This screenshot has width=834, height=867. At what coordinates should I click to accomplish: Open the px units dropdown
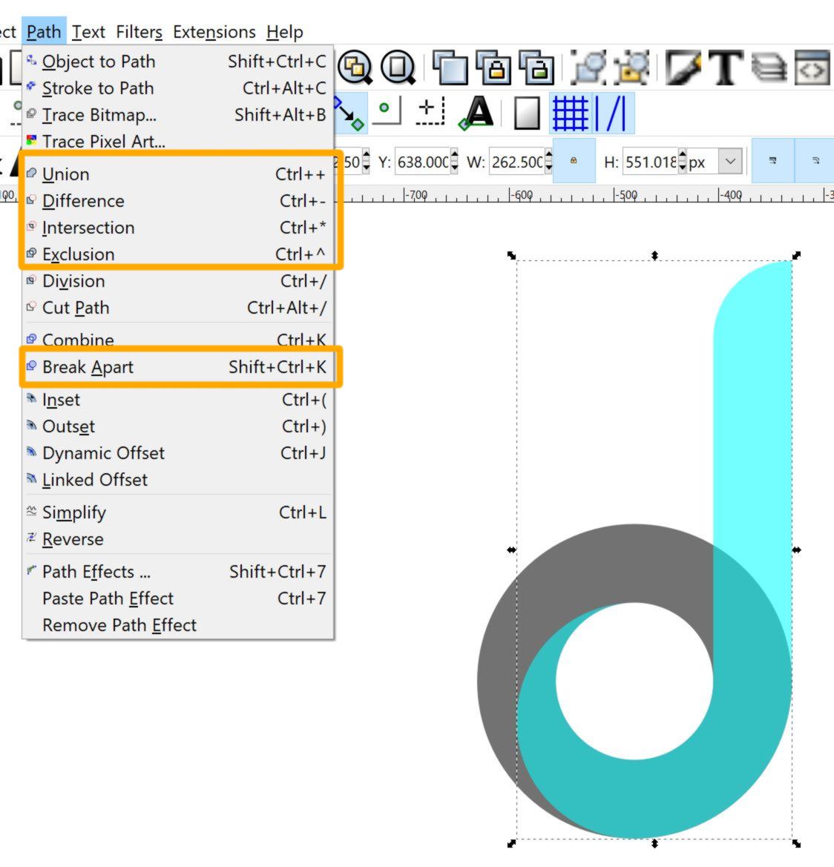[730, 162]
